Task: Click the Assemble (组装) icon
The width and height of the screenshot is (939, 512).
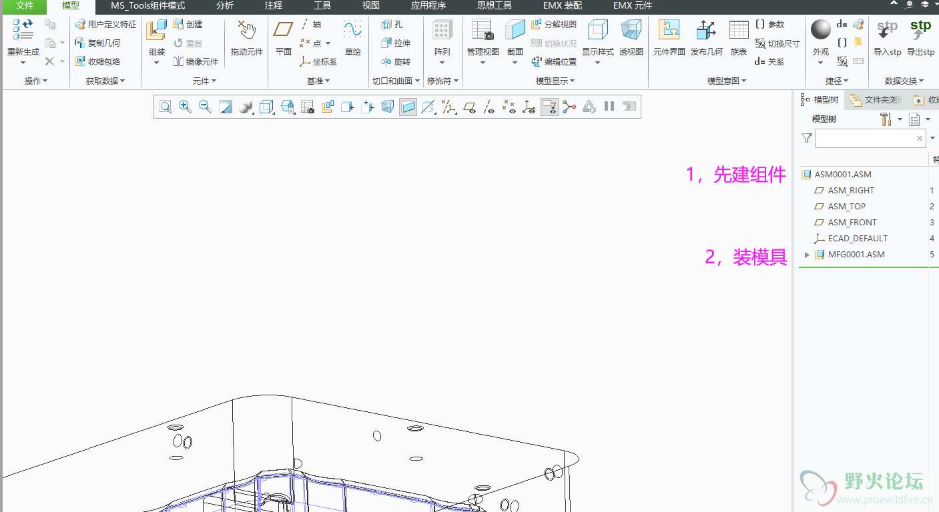Action: 157,31
